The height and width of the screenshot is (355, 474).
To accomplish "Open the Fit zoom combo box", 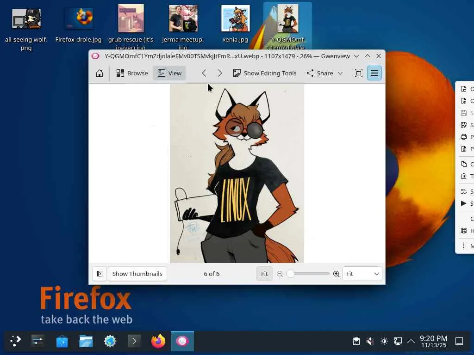I will [362, 274].
